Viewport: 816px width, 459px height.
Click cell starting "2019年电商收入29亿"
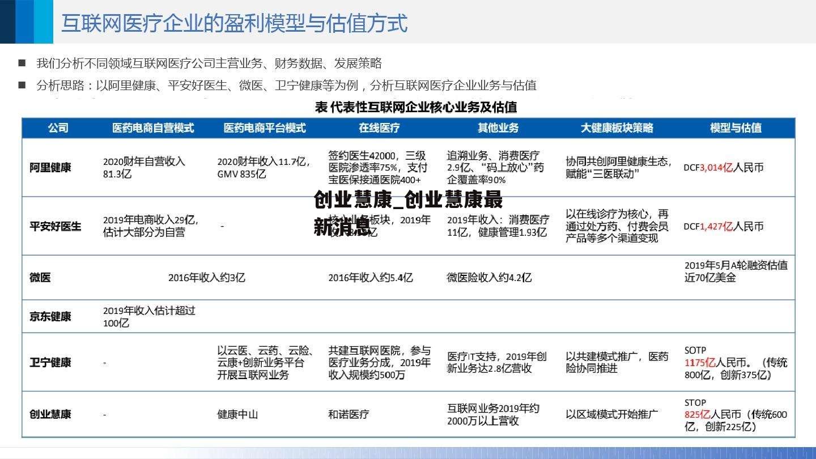151,226
